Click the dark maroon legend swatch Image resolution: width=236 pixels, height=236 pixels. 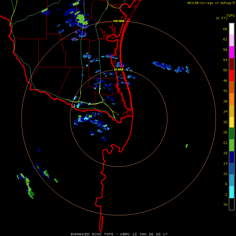(232, 64)
